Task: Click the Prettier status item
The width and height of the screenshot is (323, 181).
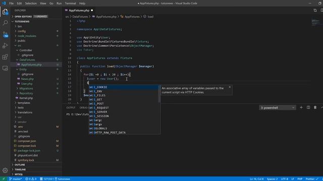Action: pyautogui.click(x=312, y=179)
